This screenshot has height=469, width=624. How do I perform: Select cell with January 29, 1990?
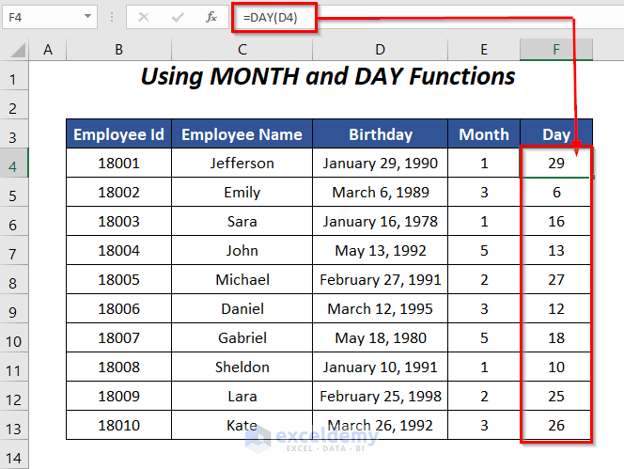tap(380, 163)
